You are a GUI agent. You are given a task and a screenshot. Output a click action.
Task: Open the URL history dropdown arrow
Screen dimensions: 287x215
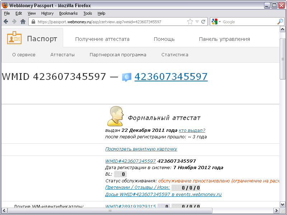click(197, 21)
